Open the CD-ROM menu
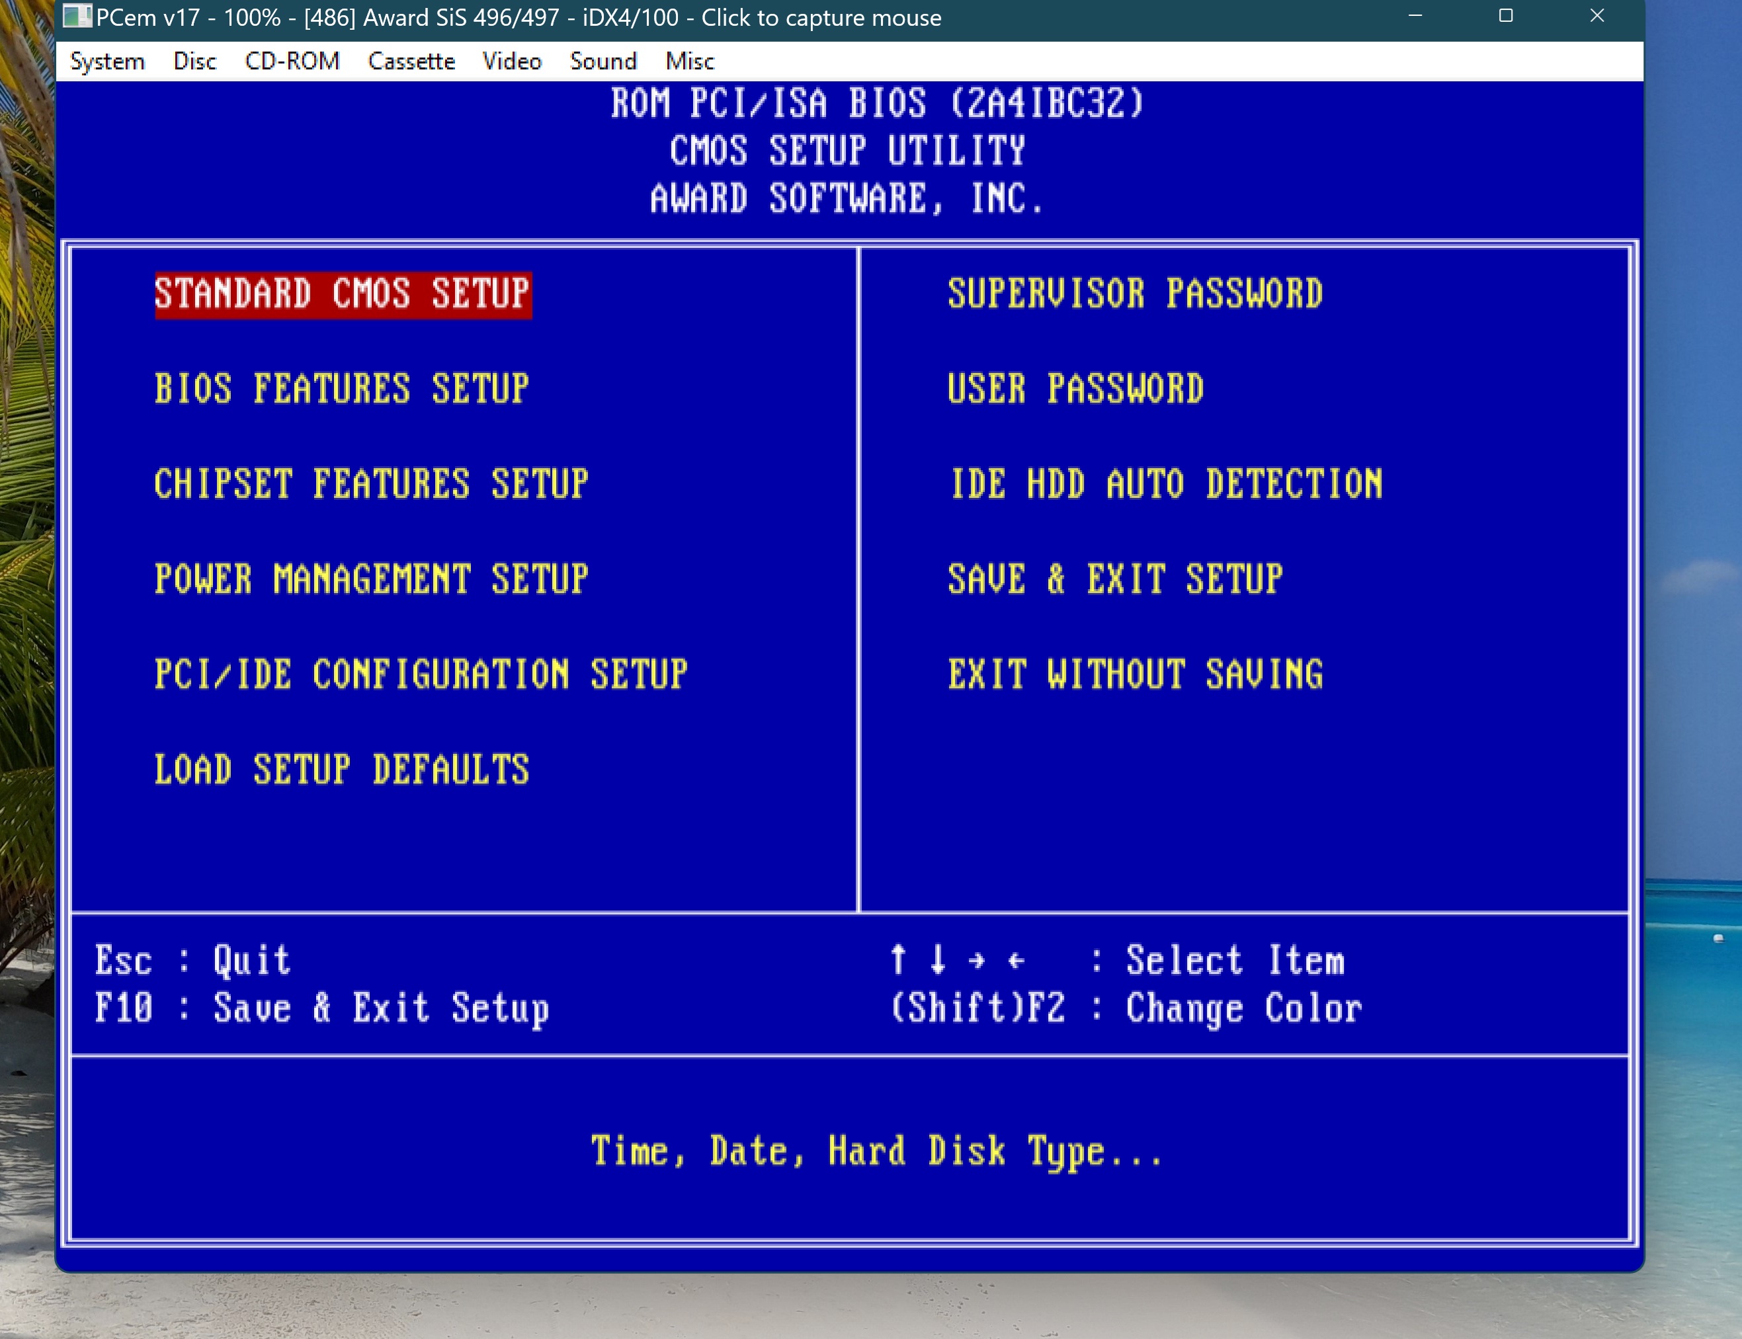Image resolution: width=1742 pixels, height=1339 pixels. [292, 61]
